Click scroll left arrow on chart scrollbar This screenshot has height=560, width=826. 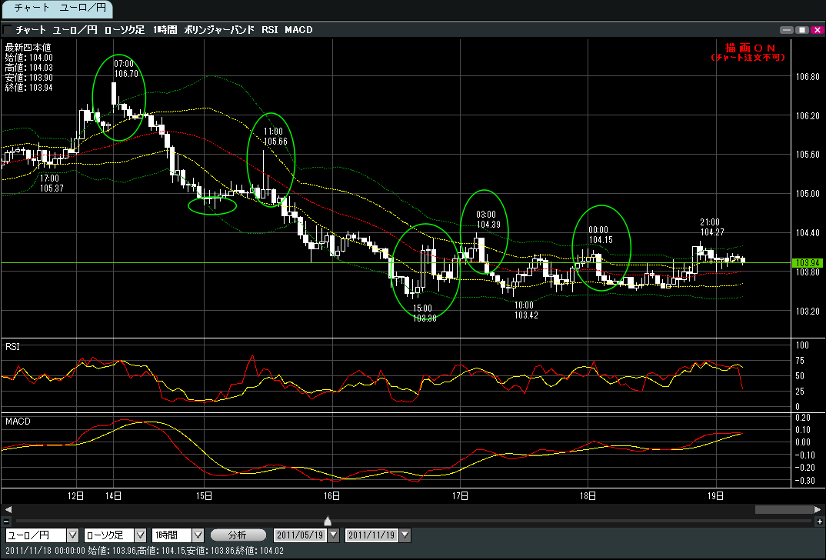coord(7,509)
